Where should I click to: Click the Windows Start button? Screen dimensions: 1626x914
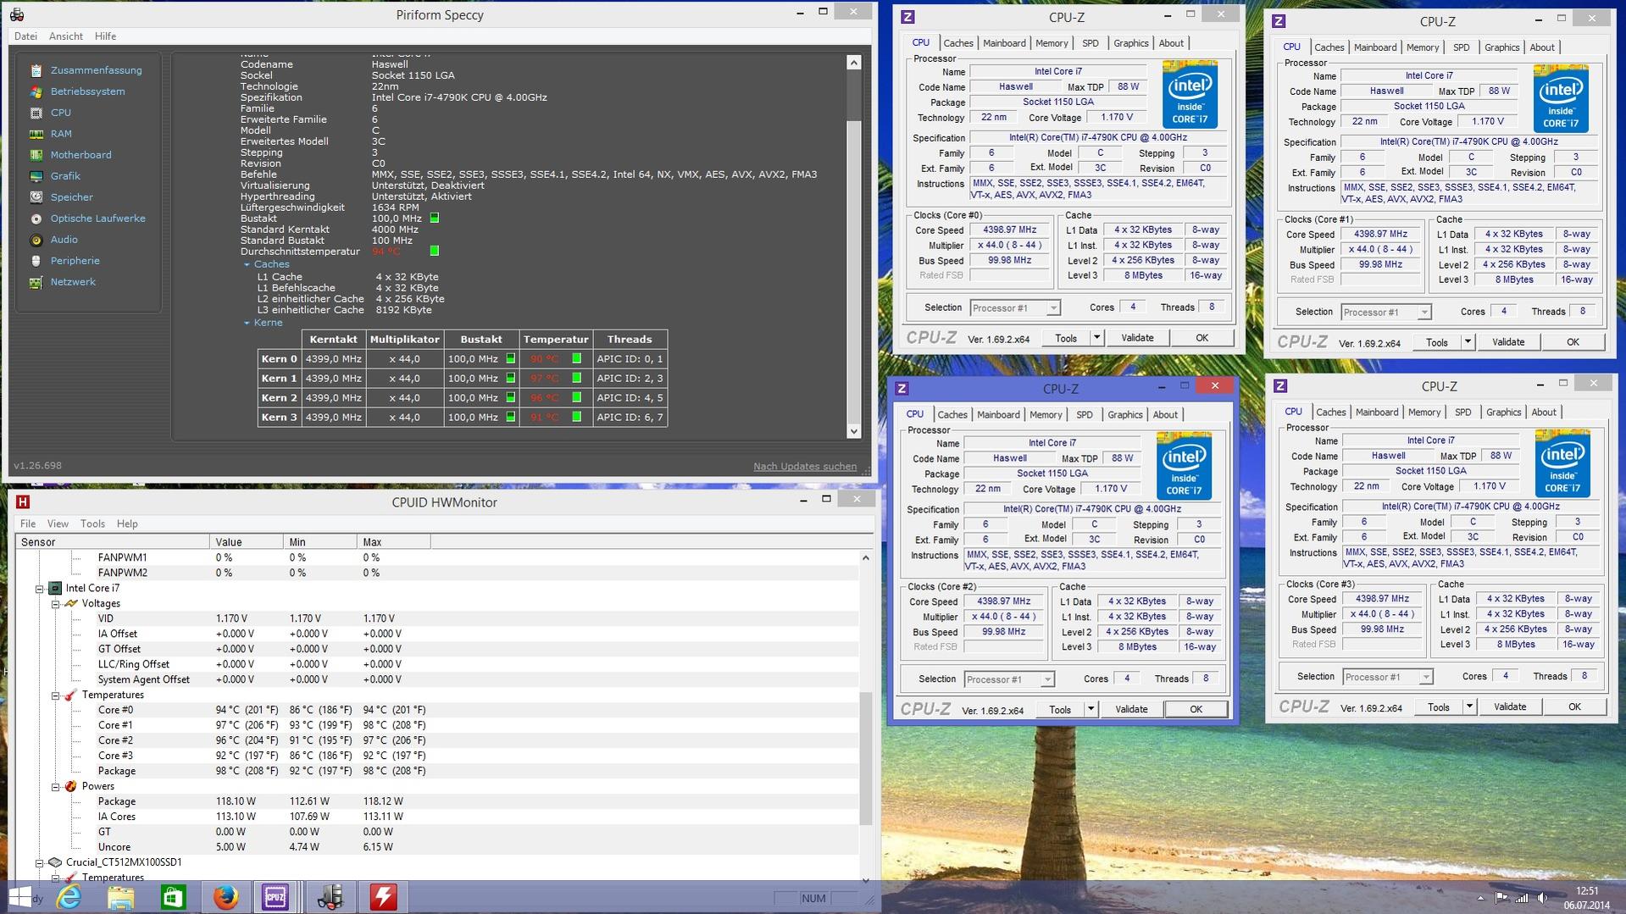(x=20, y=897)
